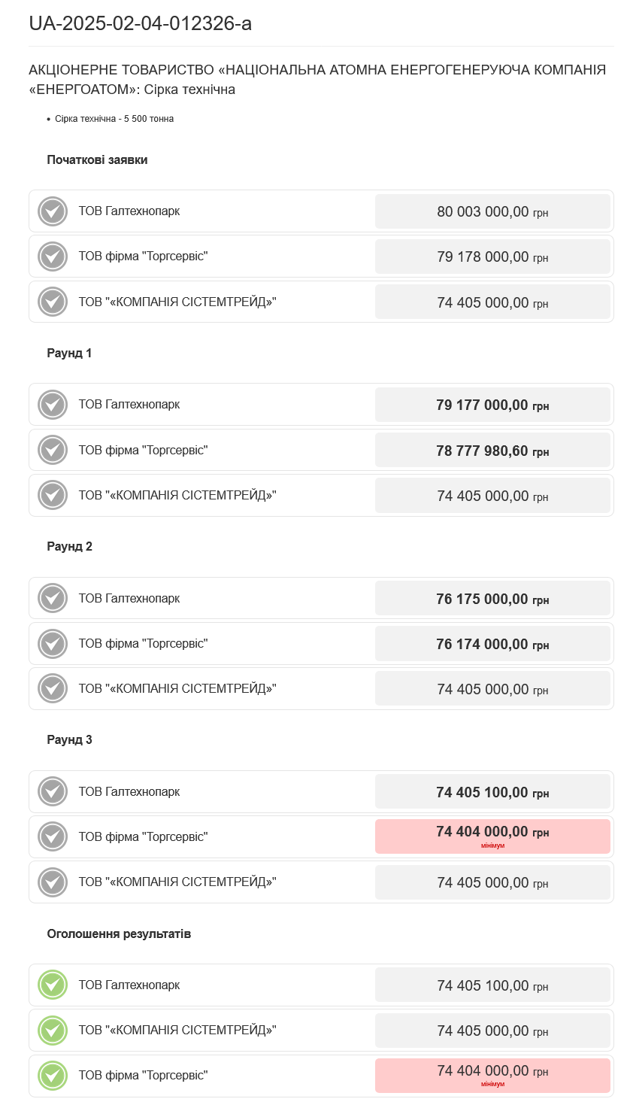Click the Раунд 2 section heading
The height and width of the screenshot is (1108, 630).
tap(69, 546)
